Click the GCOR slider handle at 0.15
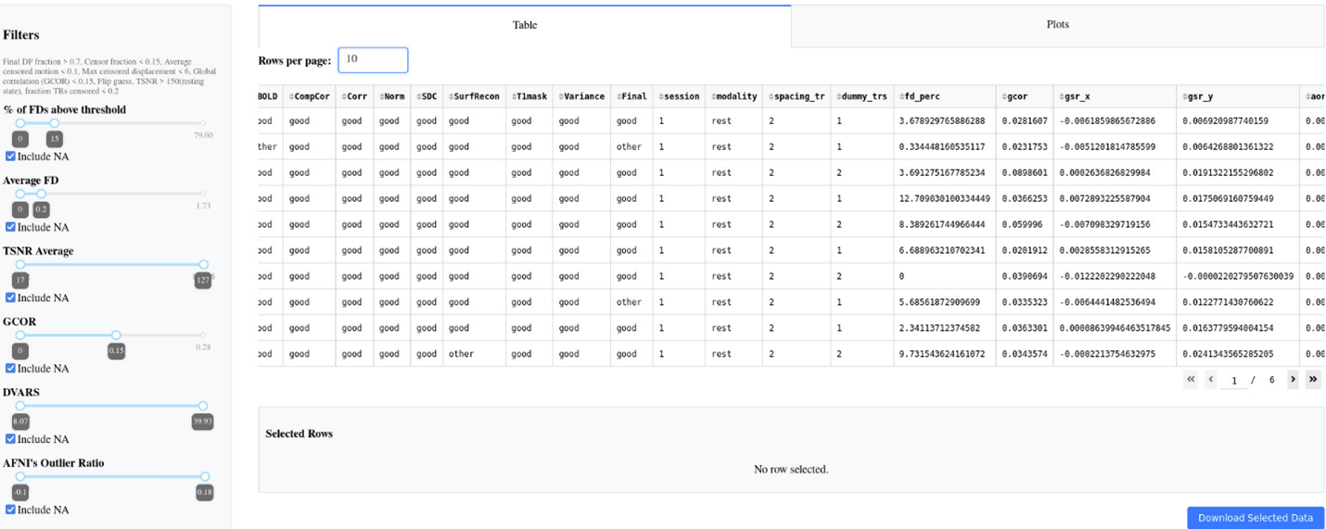1326x529 pixels. [116, 335]
